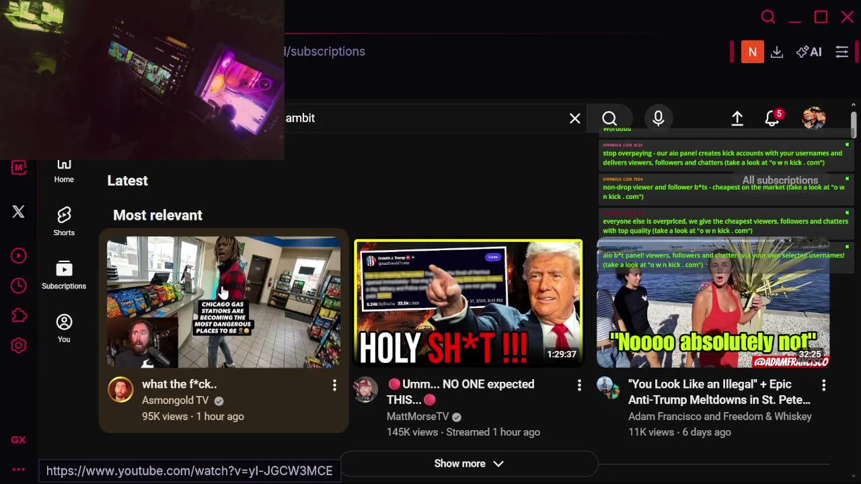
Task: Click "95K views • 1 hour ago" text
Action: [x=193, y=417]
